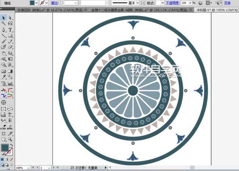The height and width of the screenshot is (171, 239).
Task: Click the Select Similar Objects icon
Action: tap(218, 3)
